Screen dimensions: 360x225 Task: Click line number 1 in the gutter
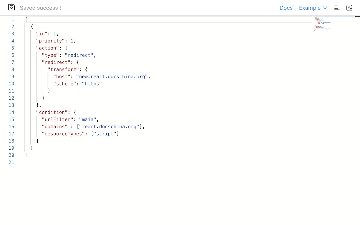(13, 19)
